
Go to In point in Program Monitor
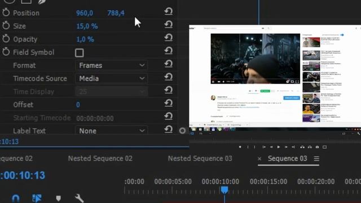264,147
